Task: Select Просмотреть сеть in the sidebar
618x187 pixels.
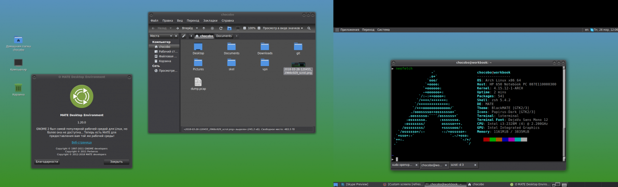Action: coord(164,70)
